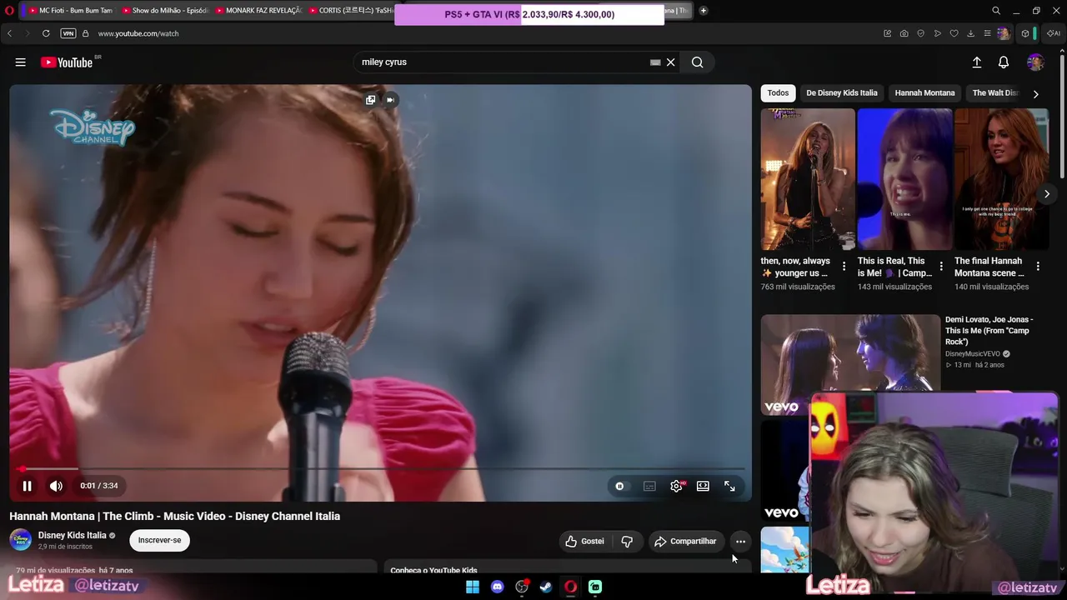Subscribe with the Inscrever-se button
Image resolution: width=1067 pixels, height=600 pixels.
click(159, 540)
